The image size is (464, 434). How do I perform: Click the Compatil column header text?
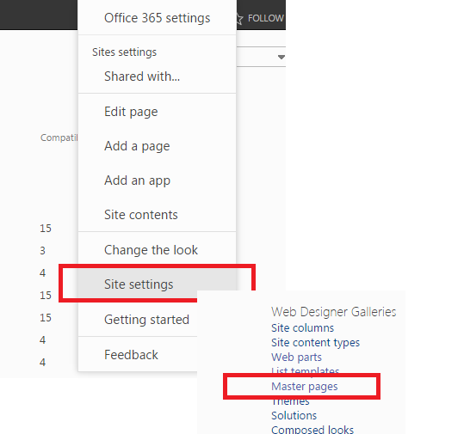59,138
